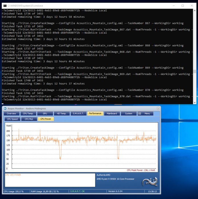Viewport: 198px width, 199px height.
Task: Click the scroll-down arrow in cmd window
Action: 195,102
